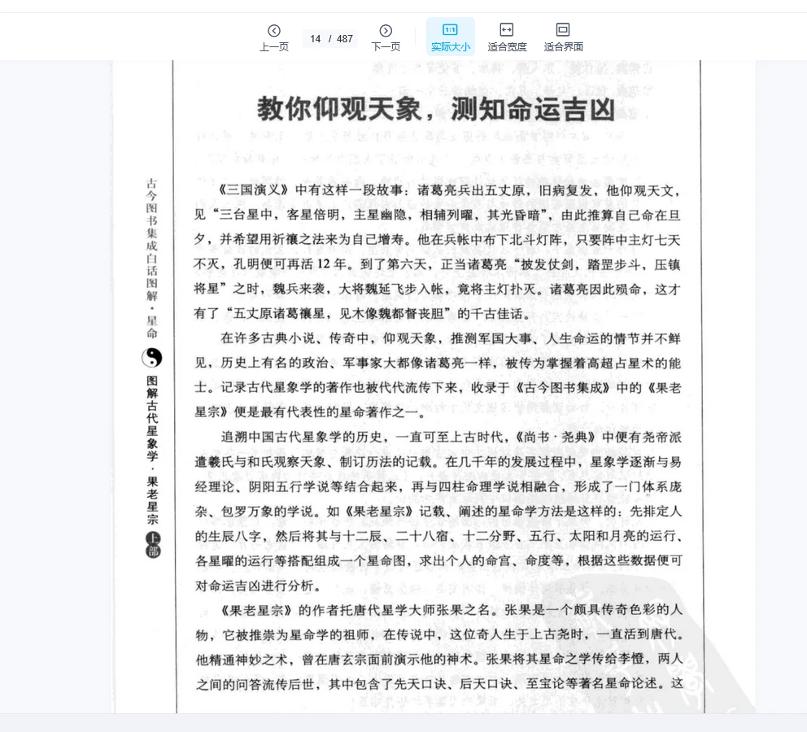Click the next page circle-arrow icon
This screenshot has height=732, width=807.
[x=384, y=28]
